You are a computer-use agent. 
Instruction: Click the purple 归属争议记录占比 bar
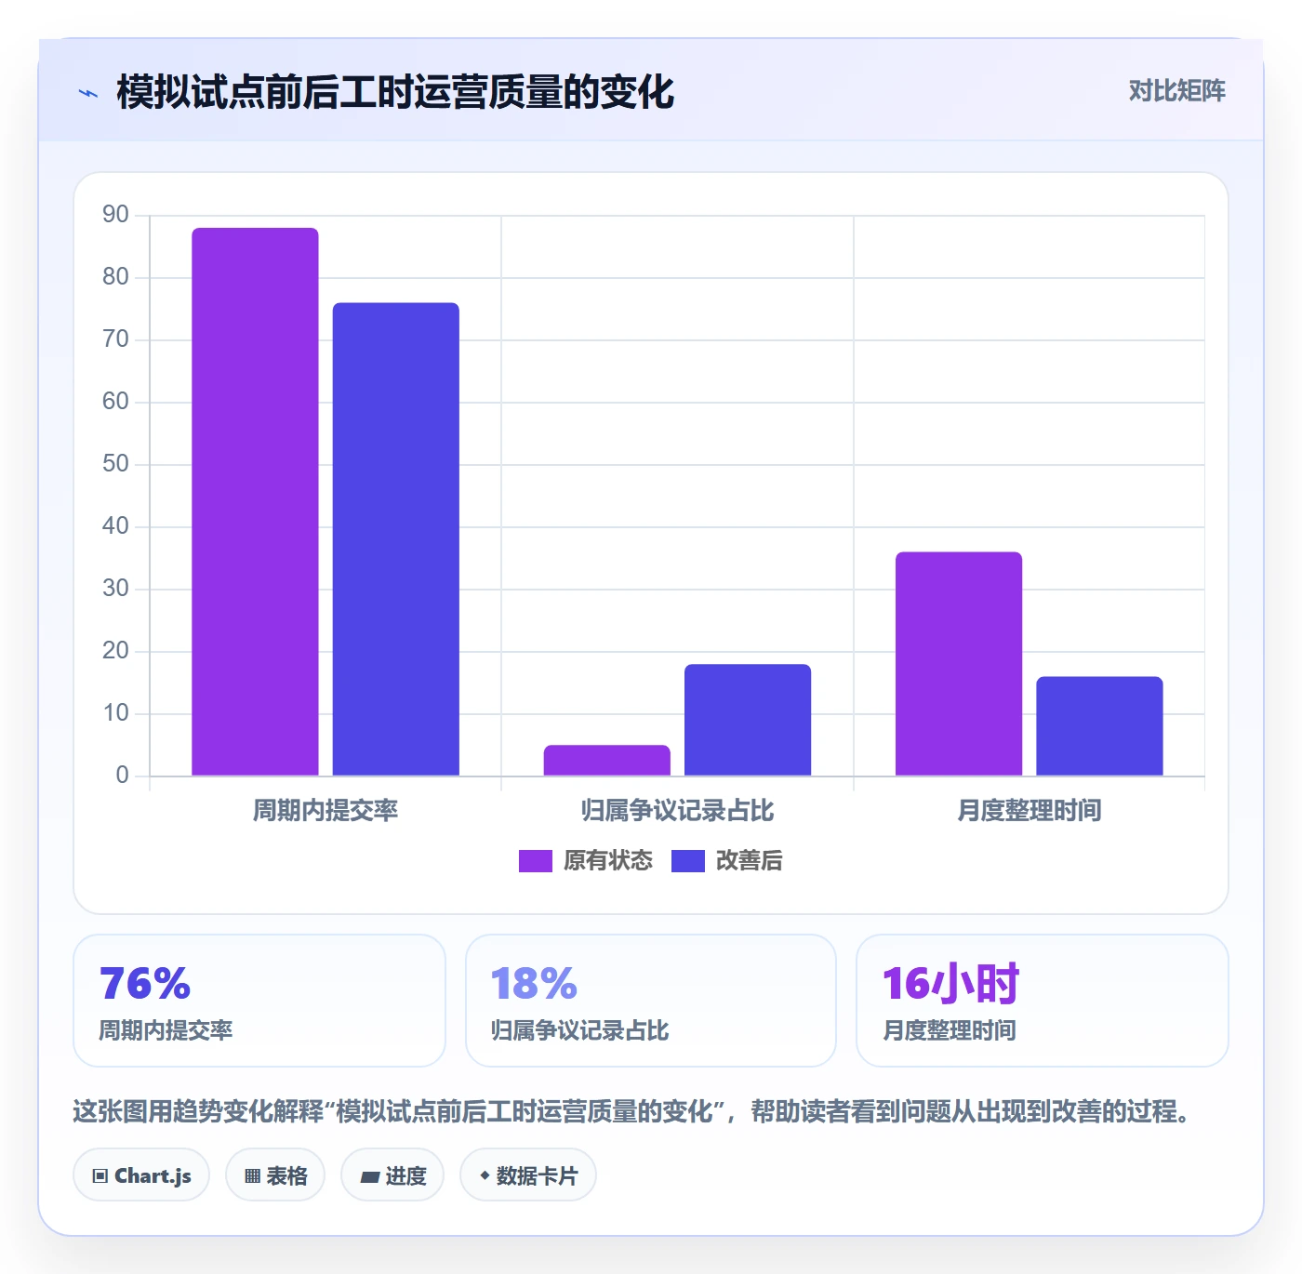tap(607, 760)
